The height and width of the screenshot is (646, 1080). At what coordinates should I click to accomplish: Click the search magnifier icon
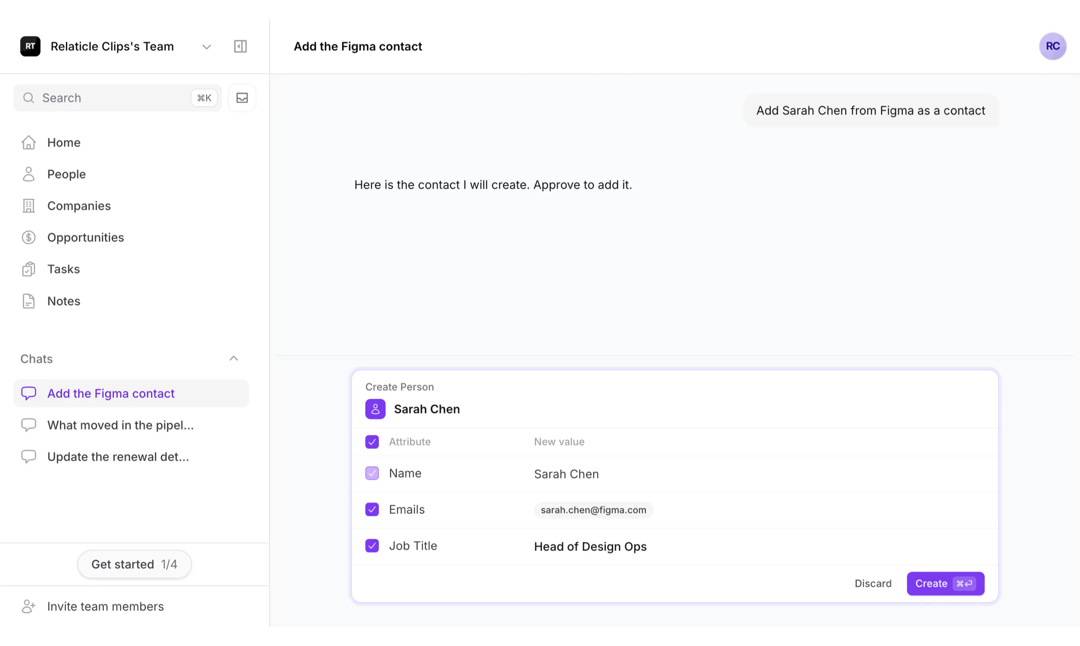point(29,97)
